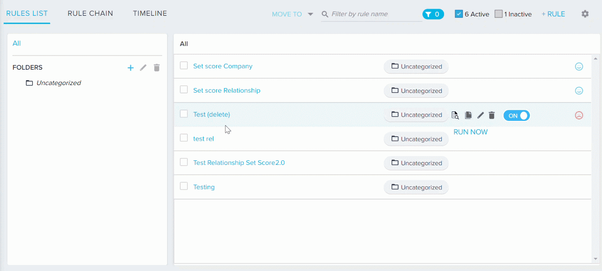Switch to the Rule Chain tab
The width and height of the screenshot is (602, 271).
pos(90,14)
